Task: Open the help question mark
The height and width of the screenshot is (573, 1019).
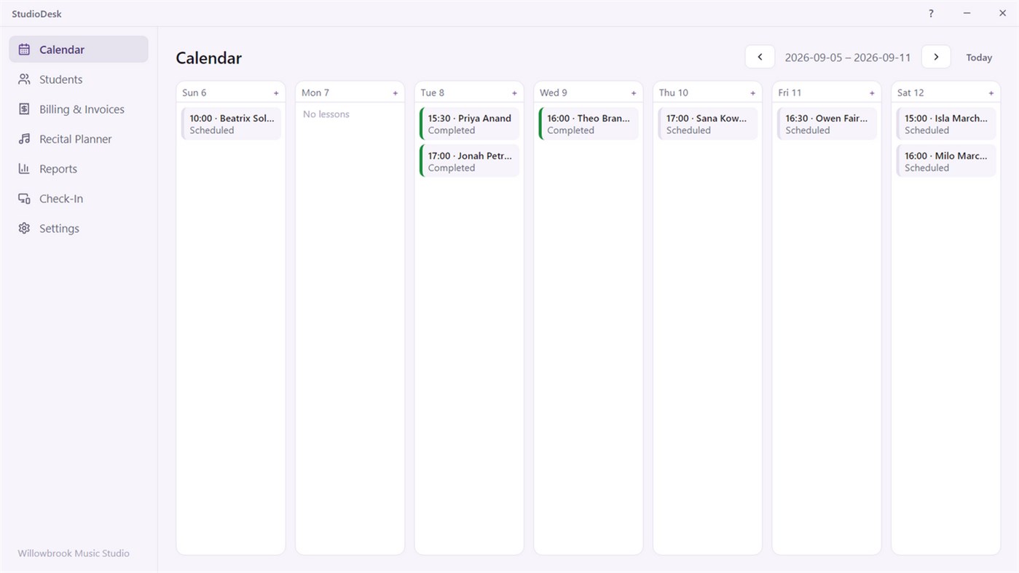Action: point(931,14)
